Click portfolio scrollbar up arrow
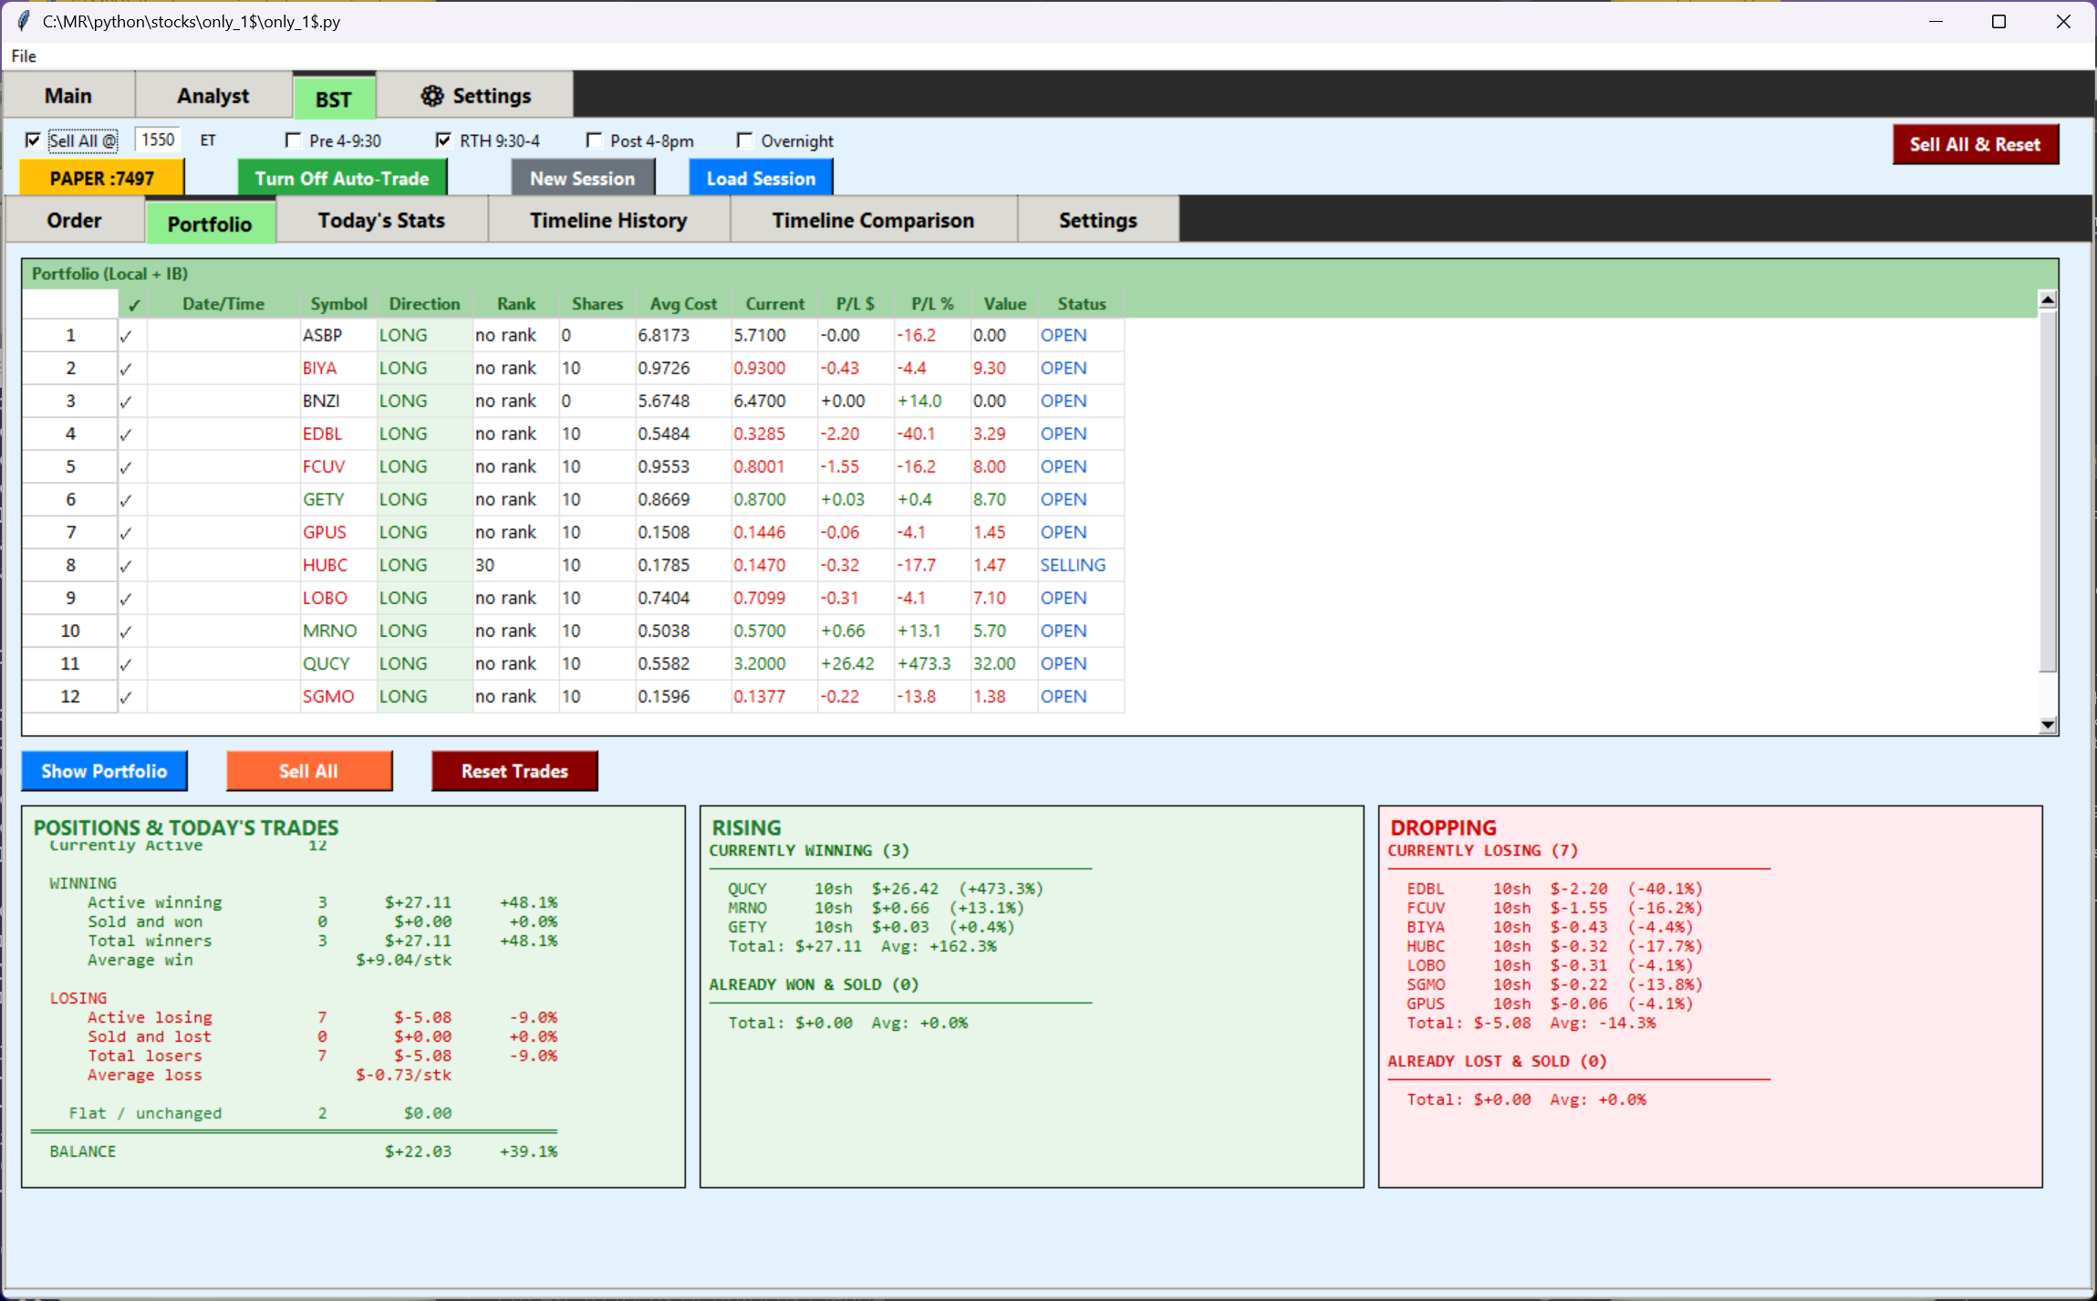 point(2048,299)
